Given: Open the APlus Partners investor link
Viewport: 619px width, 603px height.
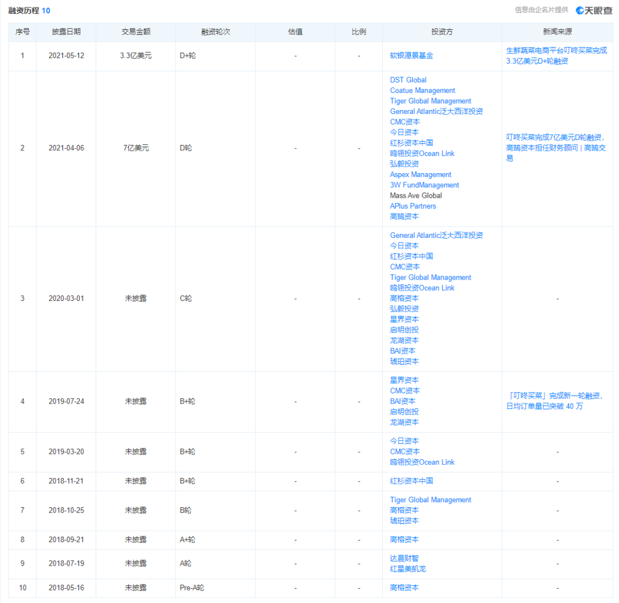Looking at the screenshot, I should pyautogui.click(x=413, y=206).
